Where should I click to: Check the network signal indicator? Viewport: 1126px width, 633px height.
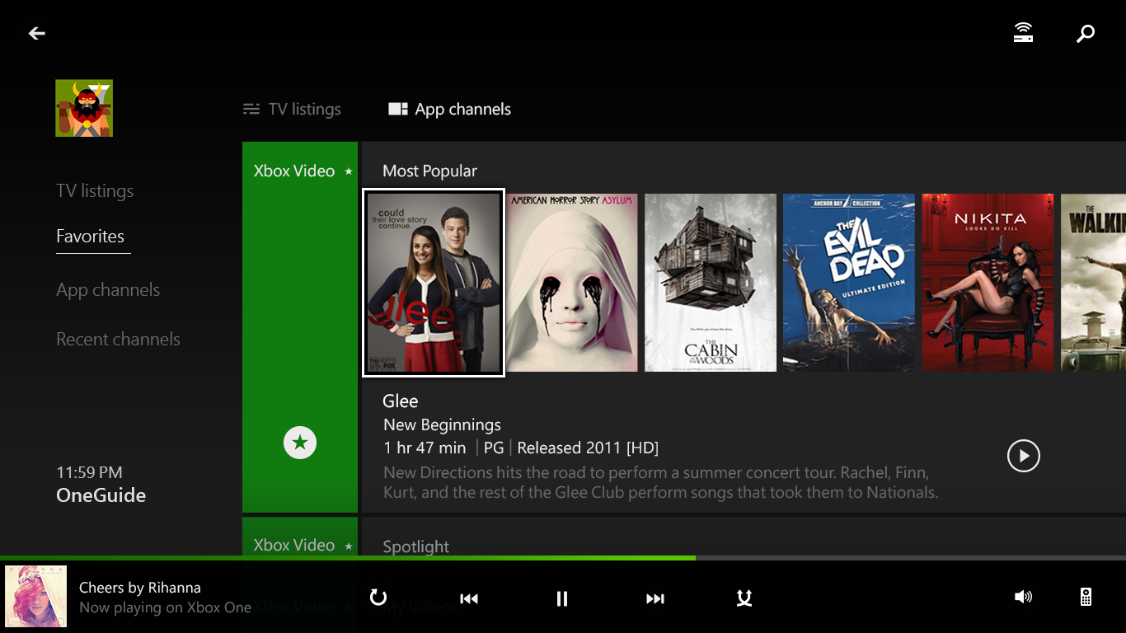(x=1023, y=31)
